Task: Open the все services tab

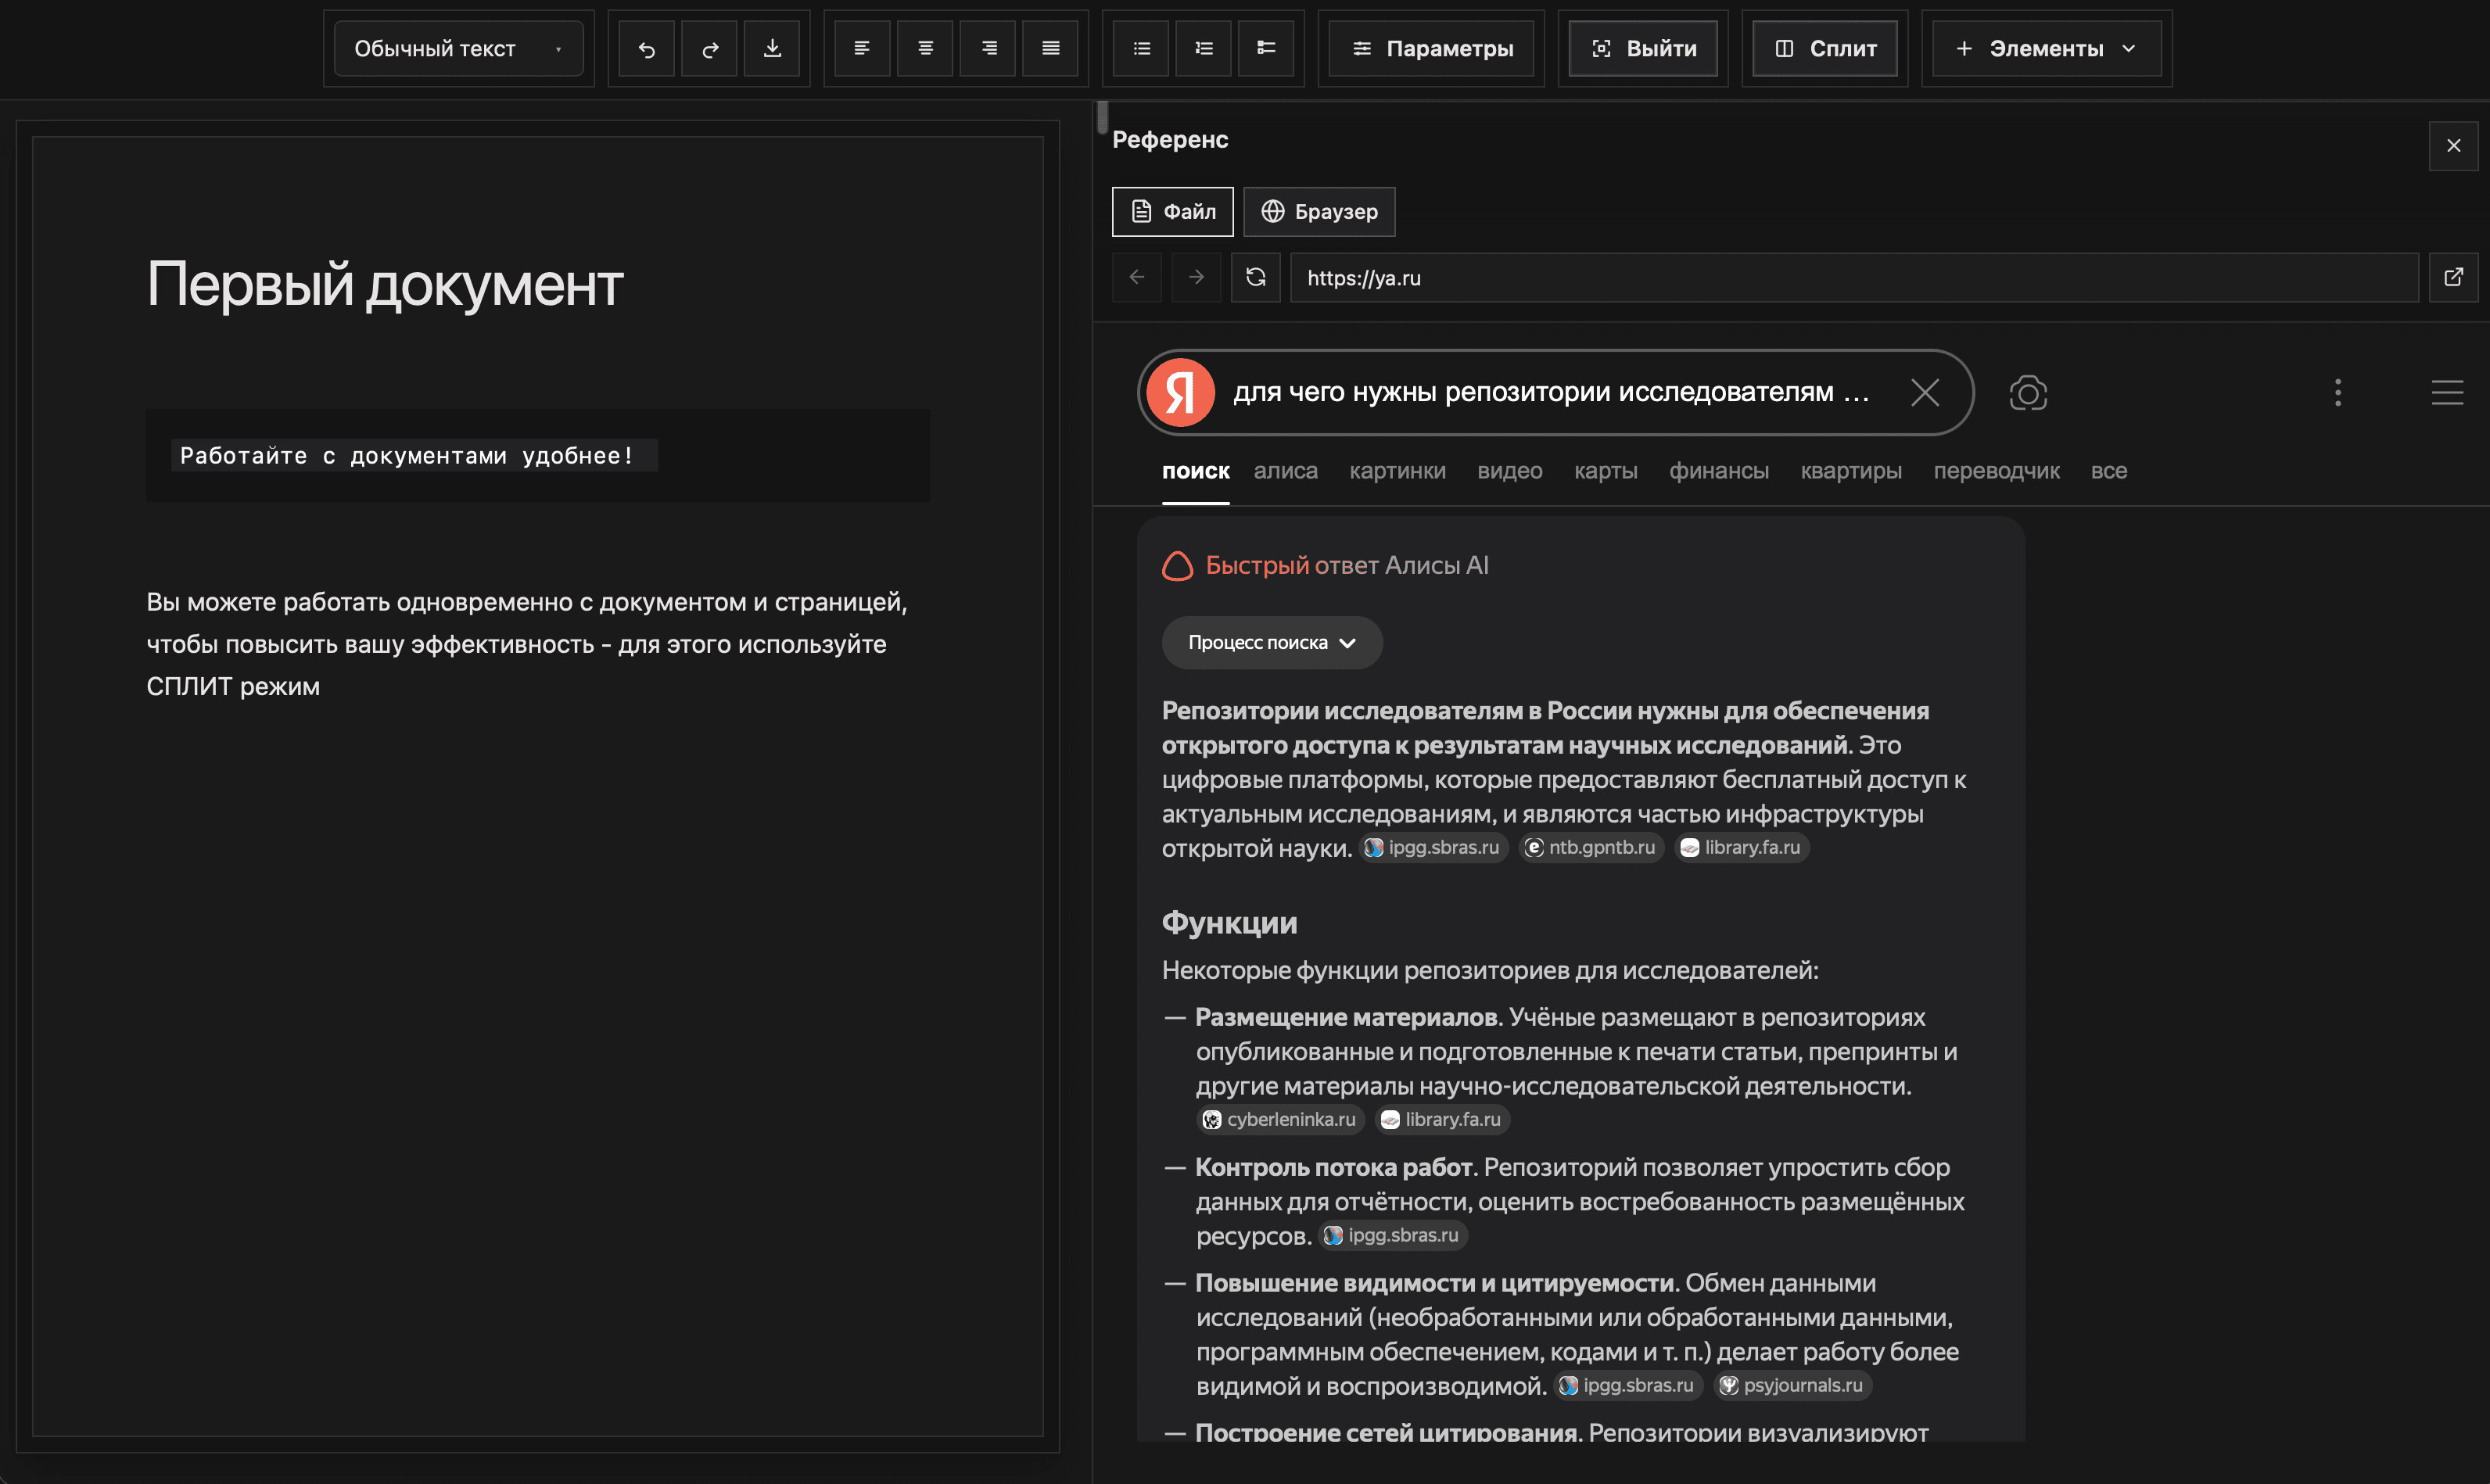Action: click(2108, 471)
